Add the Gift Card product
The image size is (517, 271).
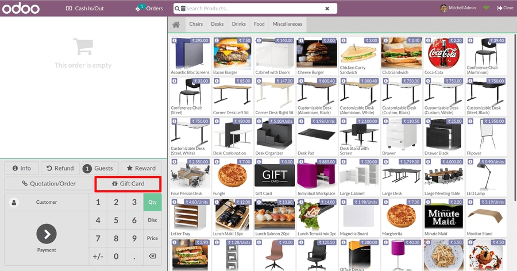point(275,177)
